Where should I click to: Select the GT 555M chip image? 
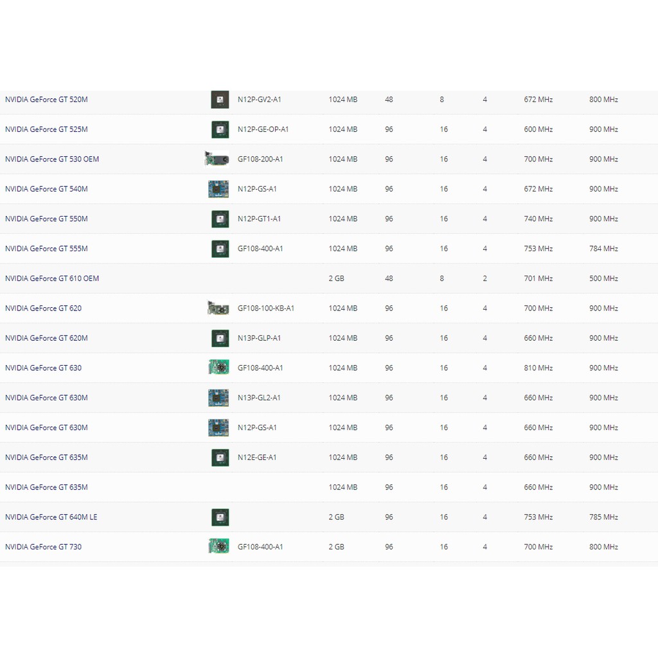tap(220, 249)
